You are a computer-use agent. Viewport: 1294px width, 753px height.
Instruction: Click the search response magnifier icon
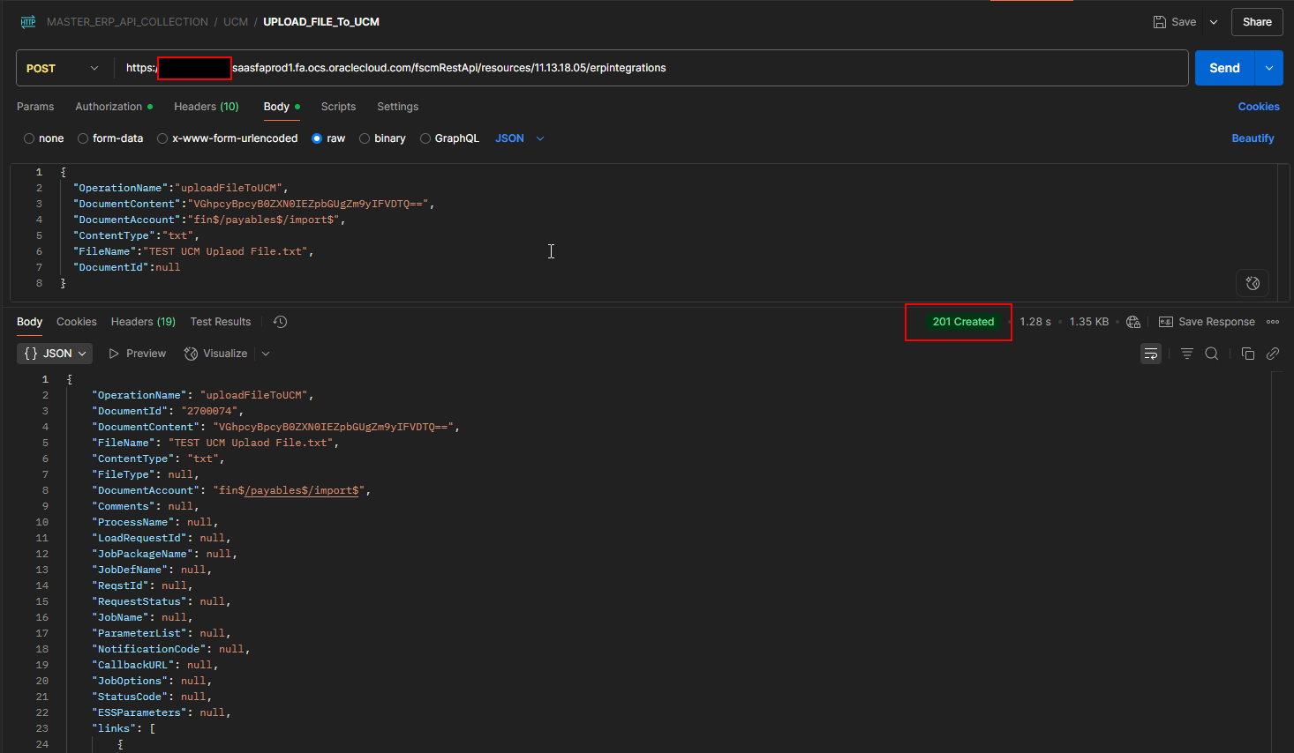point(1212,354)
